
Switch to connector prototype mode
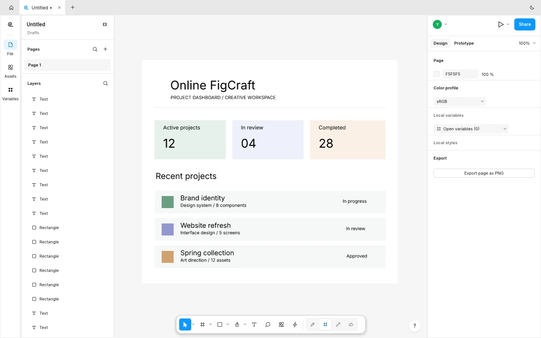pyautogui.click(x=338, y=324)
